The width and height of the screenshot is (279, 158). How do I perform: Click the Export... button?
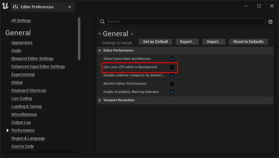coord(187,42)
